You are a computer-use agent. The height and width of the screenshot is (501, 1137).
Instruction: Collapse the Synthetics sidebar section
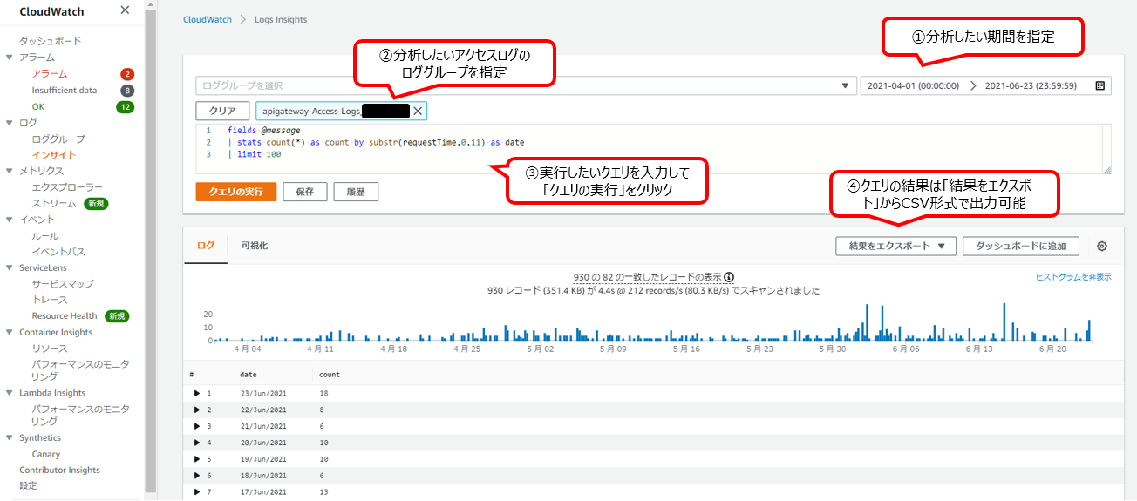click(x=10, y=438)
